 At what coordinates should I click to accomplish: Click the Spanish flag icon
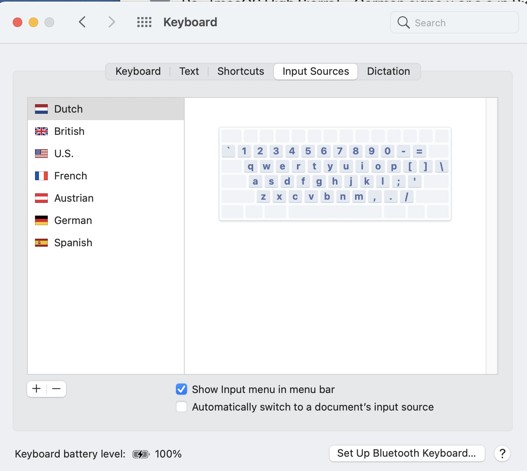click(x=41, y=243)
